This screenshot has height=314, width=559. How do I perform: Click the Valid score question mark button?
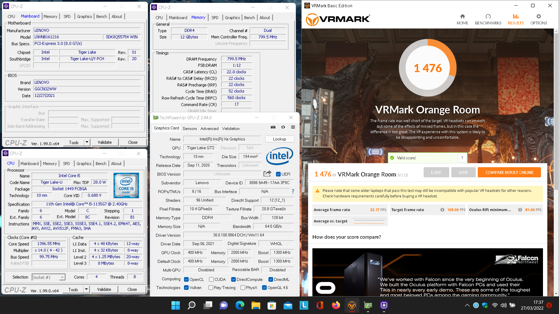462,158
